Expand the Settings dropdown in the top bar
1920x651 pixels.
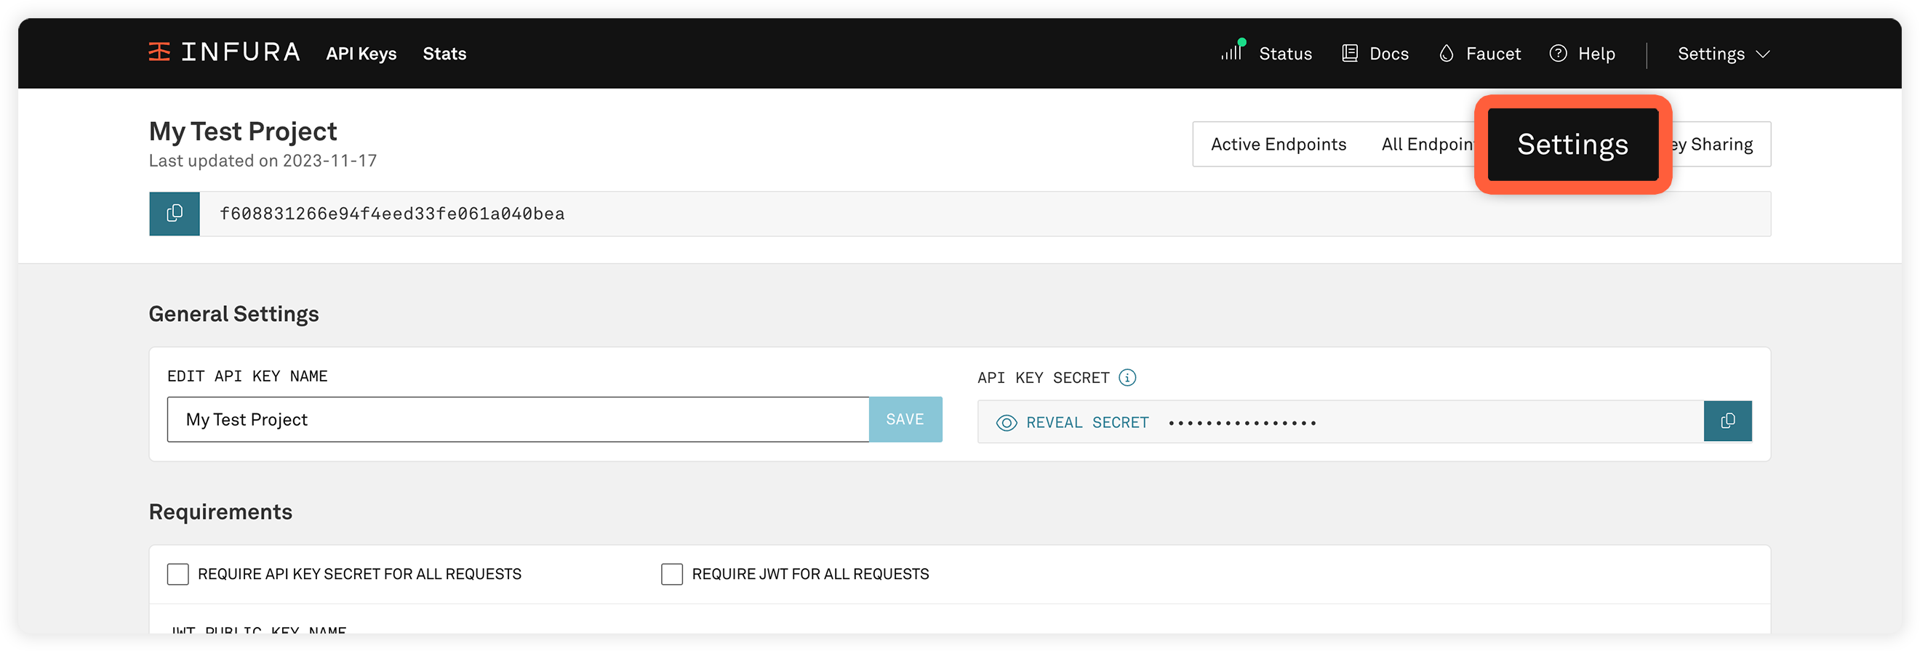point(1723,54)
